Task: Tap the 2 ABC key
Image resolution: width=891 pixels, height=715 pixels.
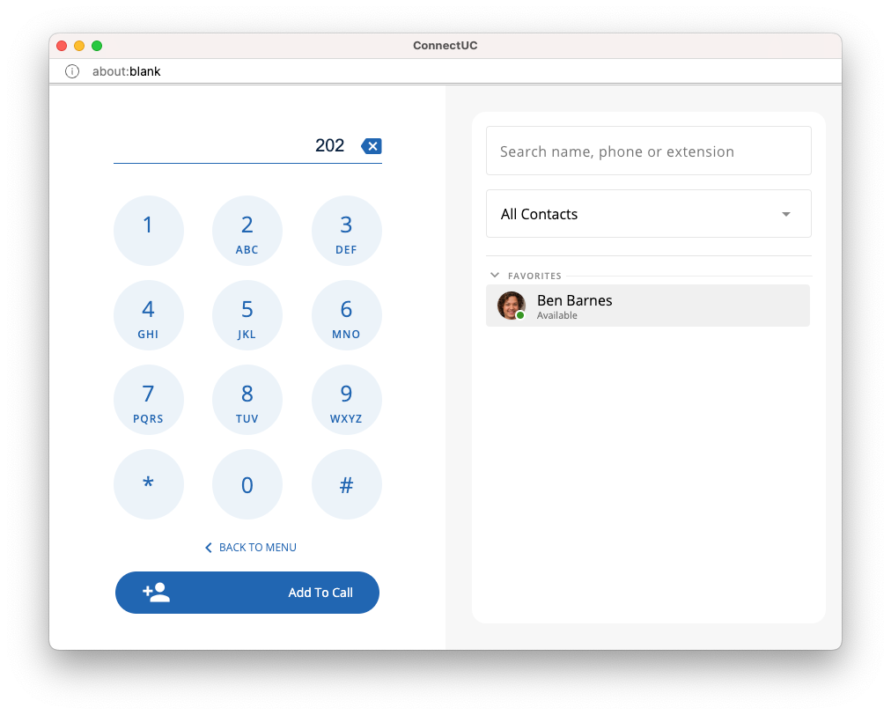Action: [x=247, y=231]
